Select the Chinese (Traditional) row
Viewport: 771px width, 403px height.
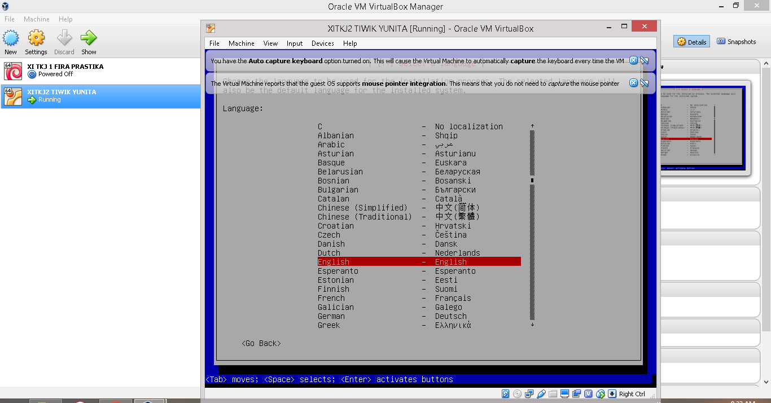419,217
